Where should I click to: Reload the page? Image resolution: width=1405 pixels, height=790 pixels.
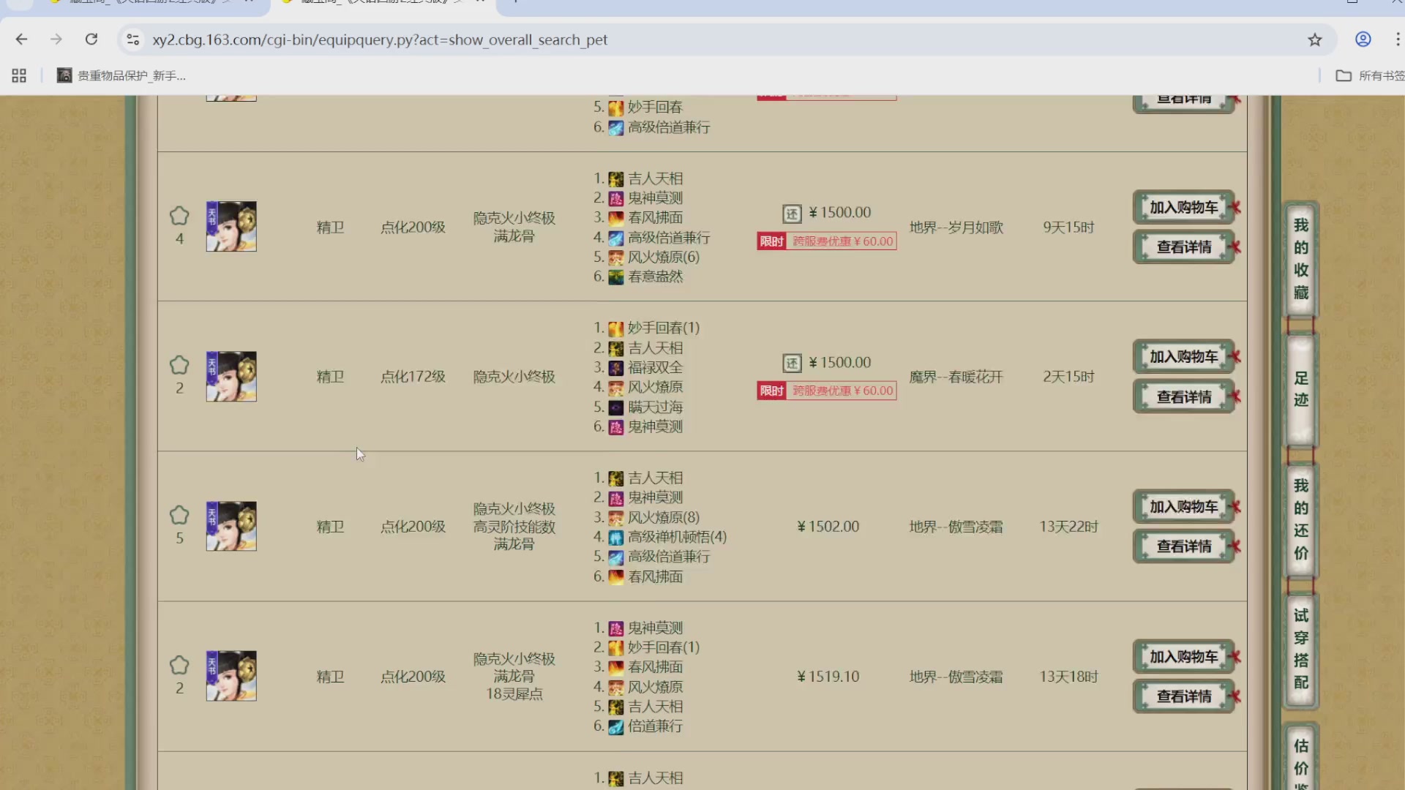pyautogui.click(x=91, y=39)
